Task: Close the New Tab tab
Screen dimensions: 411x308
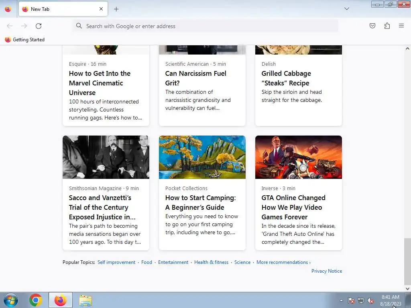Action: [x=101, y=9]
